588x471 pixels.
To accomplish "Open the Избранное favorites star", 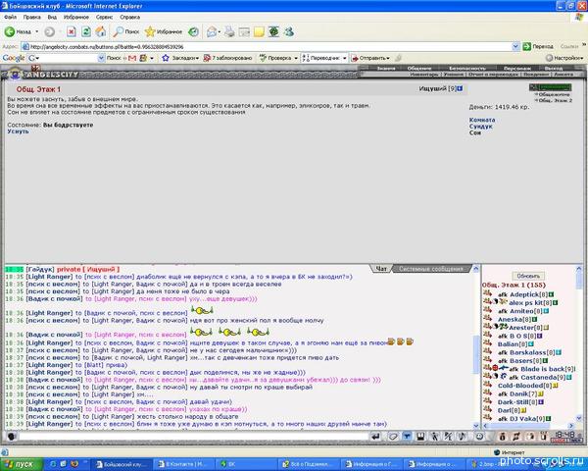I will 164,32.
